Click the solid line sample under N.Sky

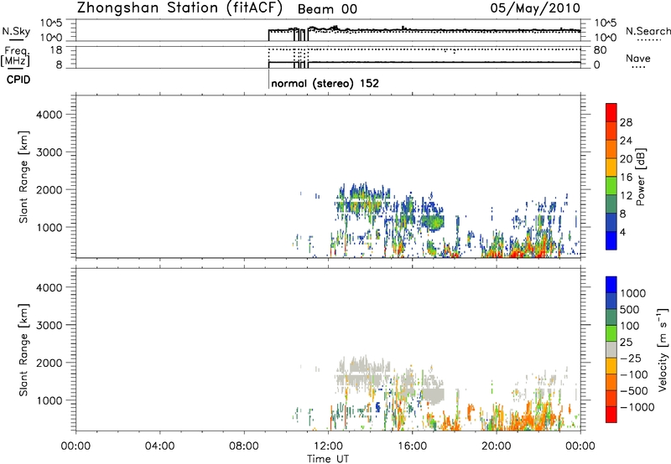click(16, 40)
